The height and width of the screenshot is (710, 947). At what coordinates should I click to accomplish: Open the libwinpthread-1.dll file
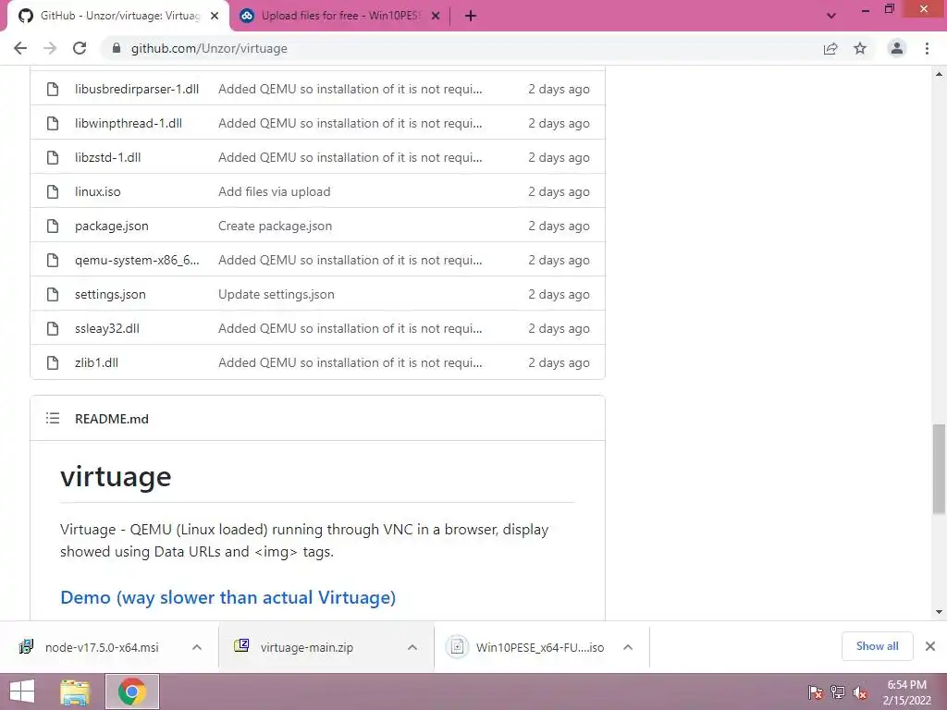(128, 123)
